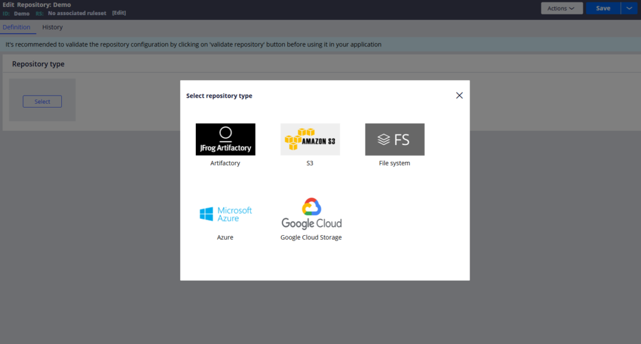641x344 pixels.
Task: Click the Select repository type title
Action: tap(219, 96)
